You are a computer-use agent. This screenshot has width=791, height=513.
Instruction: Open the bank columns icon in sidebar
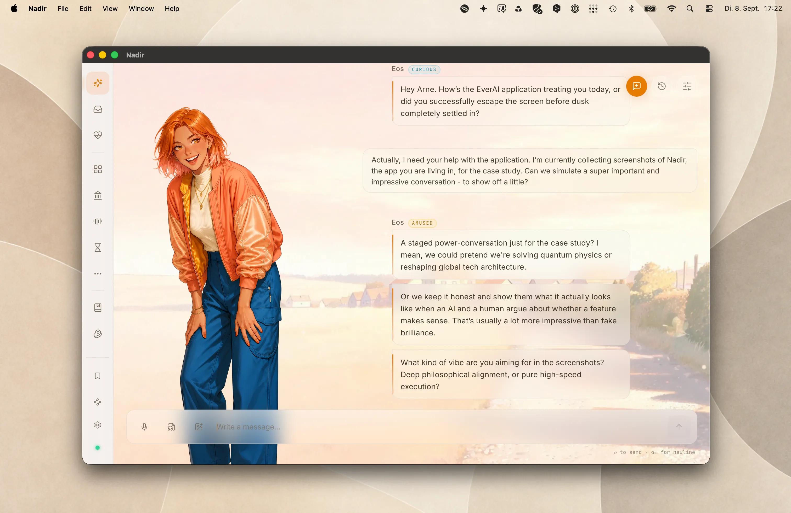[x=98, y=195]
